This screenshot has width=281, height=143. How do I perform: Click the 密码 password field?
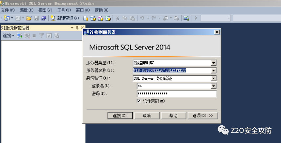[x=177, y=94]
